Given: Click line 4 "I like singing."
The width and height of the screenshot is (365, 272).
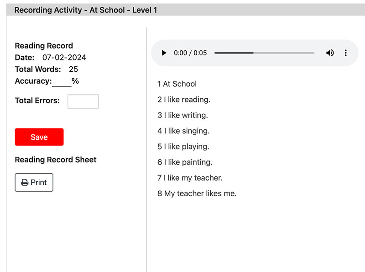Looking at the screenshot, I should tap(187, 131).
